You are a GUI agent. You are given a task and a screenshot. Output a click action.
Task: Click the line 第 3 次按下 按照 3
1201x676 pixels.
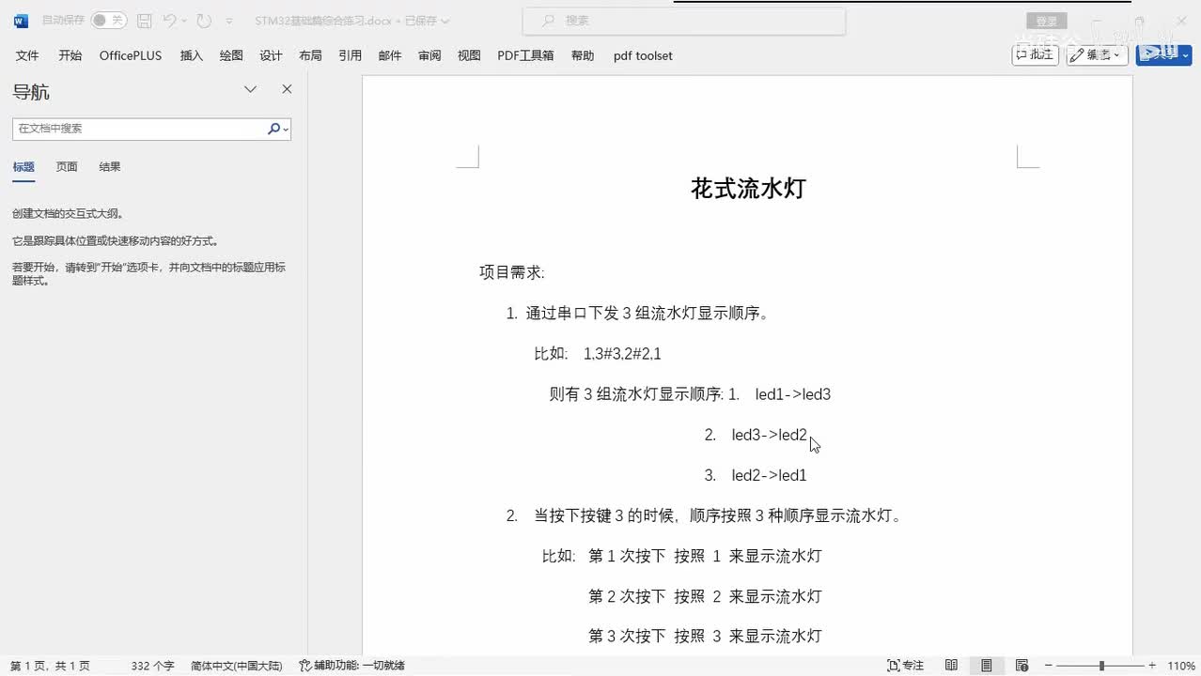(705, 636)
